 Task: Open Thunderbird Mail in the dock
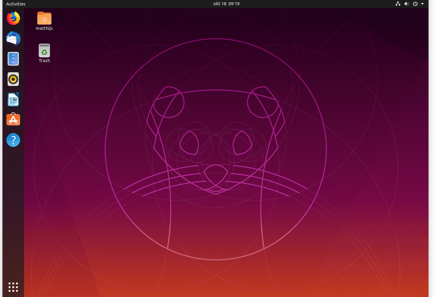(x=13, y=39)
